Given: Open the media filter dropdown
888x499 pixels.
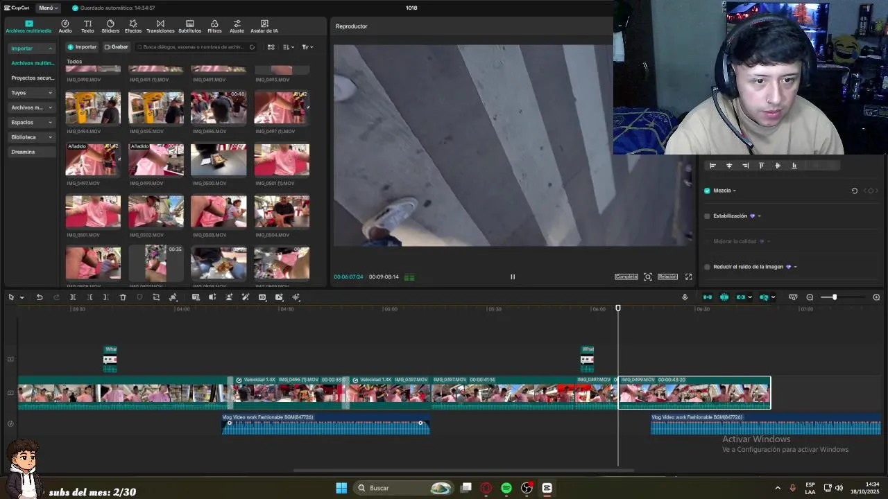Looking at the screenshot, I should [307, 47].
